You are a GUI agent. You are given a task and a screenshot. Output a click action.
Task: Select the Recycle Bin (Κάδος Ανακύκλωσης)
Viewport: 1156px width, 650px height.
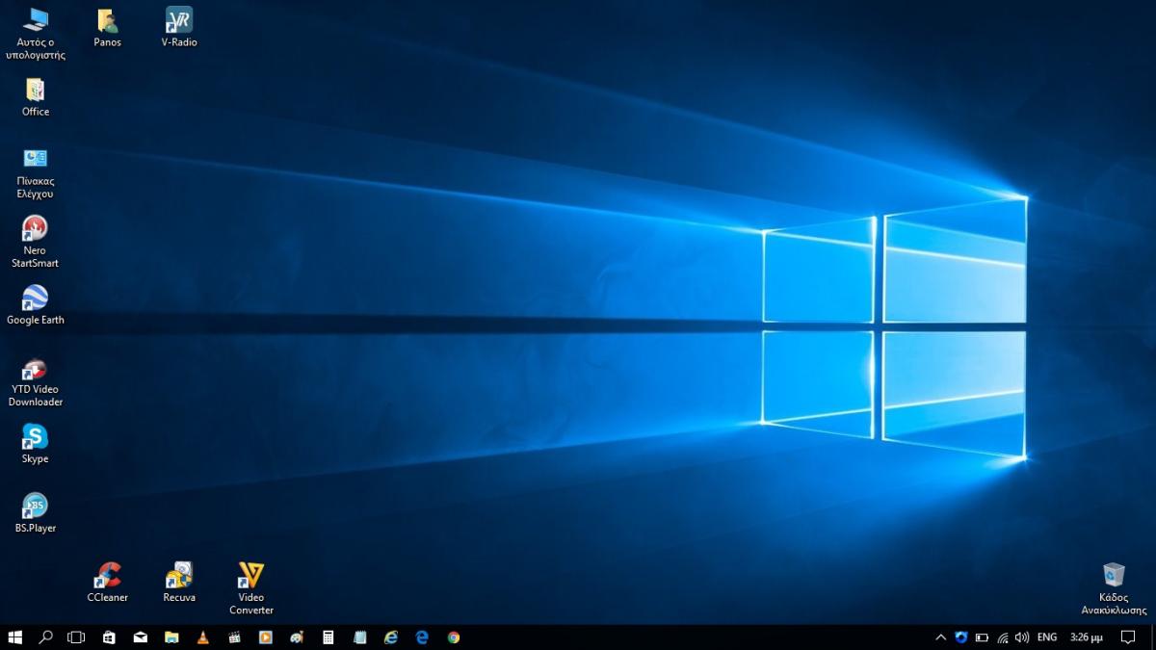click(1114, 576)
